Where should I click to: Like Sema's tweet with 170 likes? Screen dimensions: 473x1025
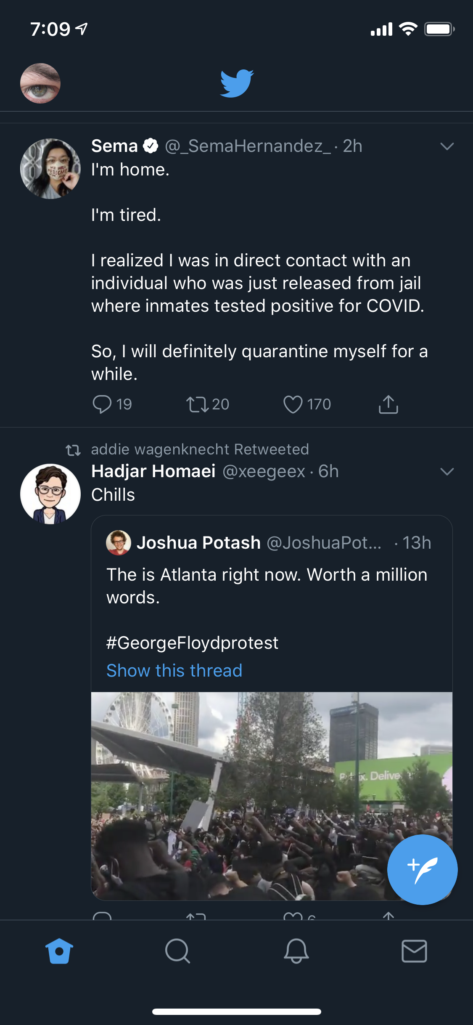point(293,404)
